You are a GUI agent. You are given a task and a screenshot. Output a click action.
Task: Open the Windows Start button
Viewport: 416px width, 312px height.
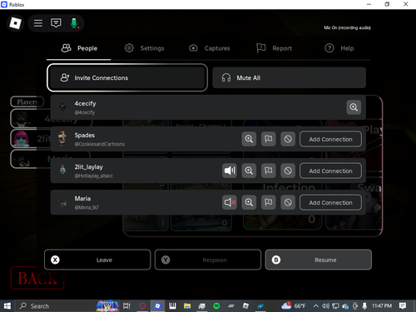point(7,306)
